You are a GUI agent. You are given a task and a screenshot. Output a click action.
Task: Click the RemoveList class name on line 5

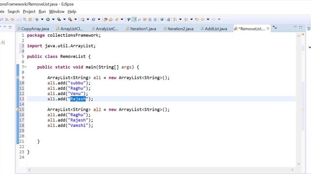[73, 57]
